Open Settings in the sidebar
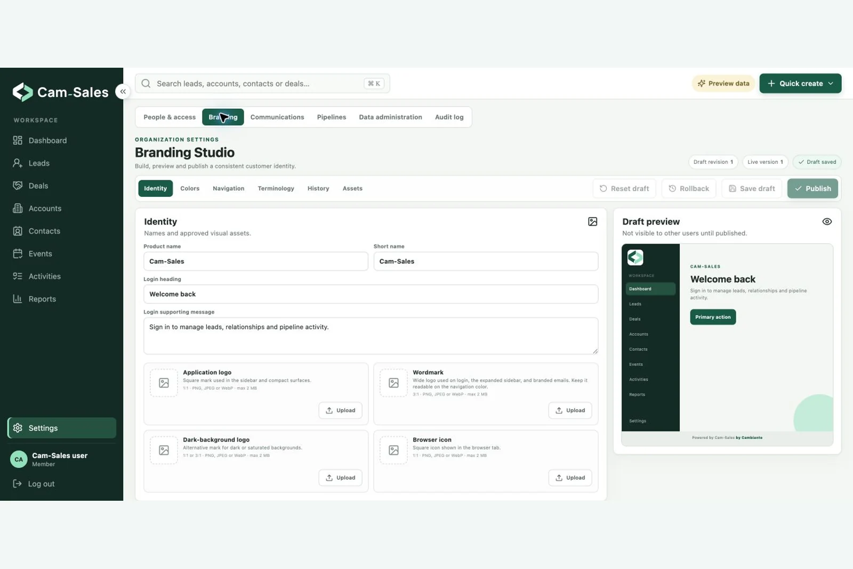 (x=62, y=428)
